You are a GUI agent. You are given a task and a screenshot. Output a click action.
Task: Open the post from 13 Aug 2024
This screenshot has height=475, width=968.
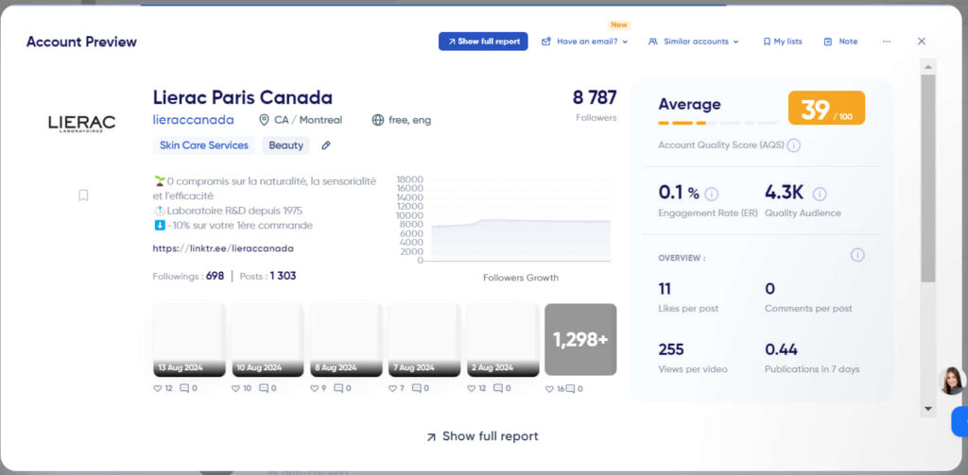point(189,340)
